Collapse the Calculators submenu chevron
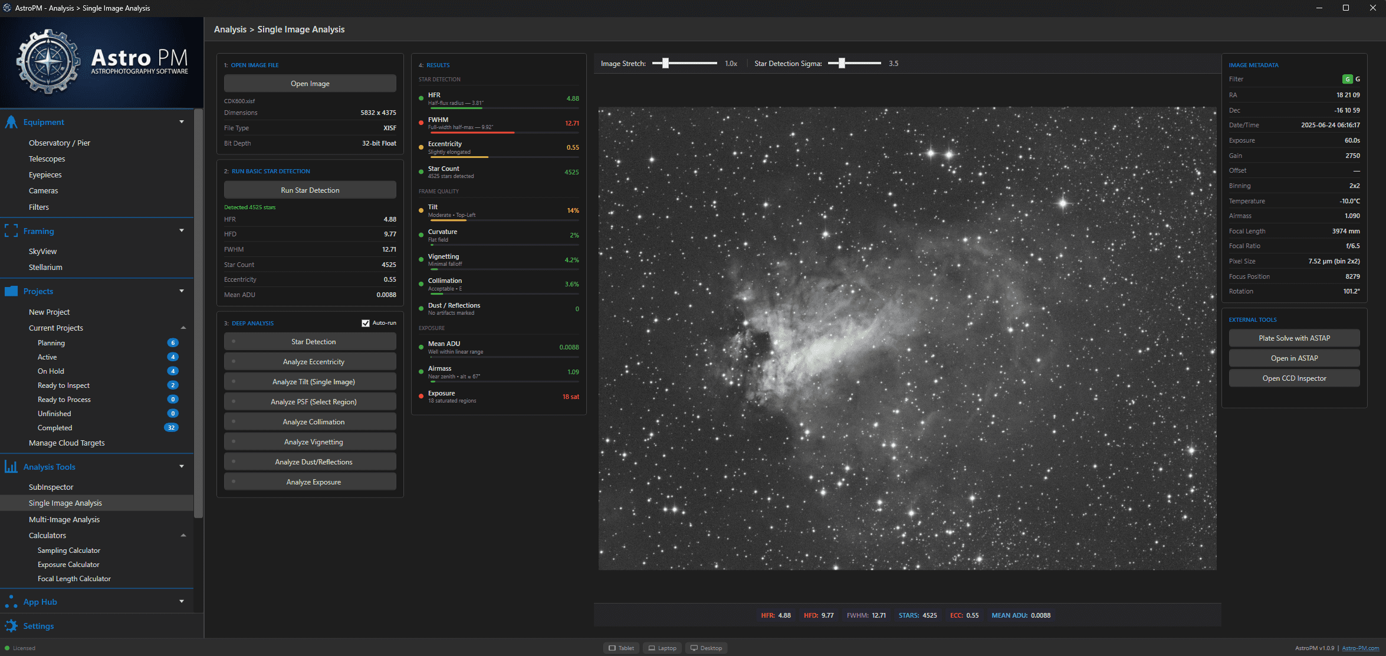The image size is (1386, 656). (183, 535)
